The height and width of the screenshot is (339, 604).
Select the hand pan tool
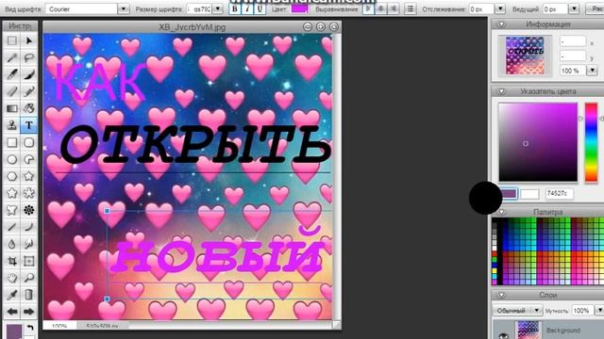pos(12,278)
